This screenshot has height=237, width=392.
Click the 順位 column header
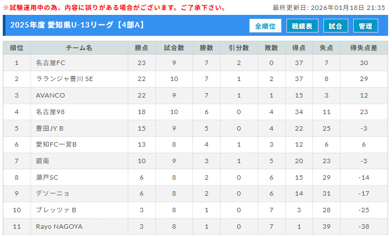pyautogui.click(x=17, y=48)
